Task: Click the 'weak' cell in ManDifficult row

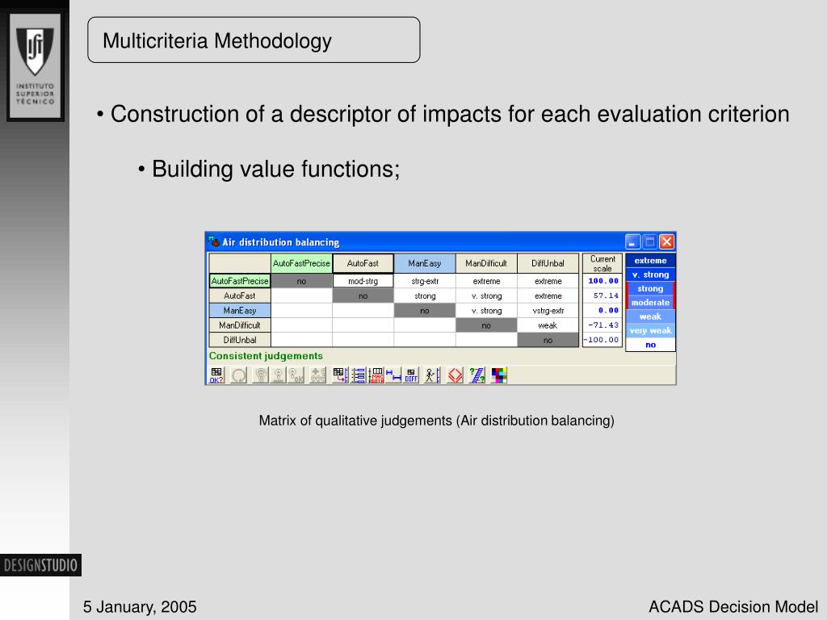Action: point(548,325)
